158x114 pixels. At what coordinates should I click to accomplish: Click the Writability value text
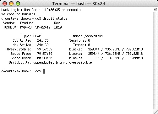pyautogui.click(x=63, y=62)
